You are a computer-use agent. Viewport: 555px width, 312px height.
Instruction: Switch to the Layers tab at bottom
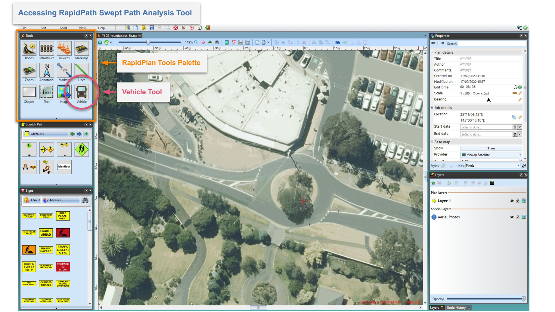(x=437, y=307)
